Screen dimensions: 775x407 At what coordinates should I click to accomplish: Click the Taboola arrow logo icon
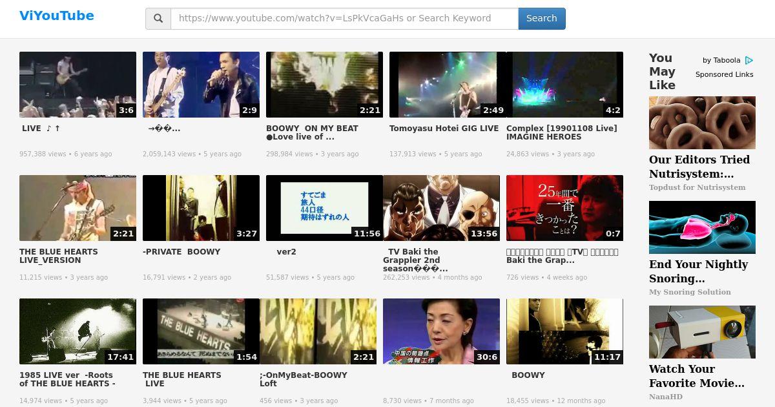[749, 60]
